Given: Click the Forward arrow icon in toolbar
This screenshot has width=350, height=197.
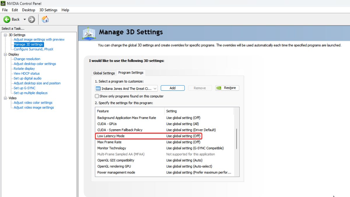Looking at the screenshot, I should pyautogui.click(x=32, y=20).
